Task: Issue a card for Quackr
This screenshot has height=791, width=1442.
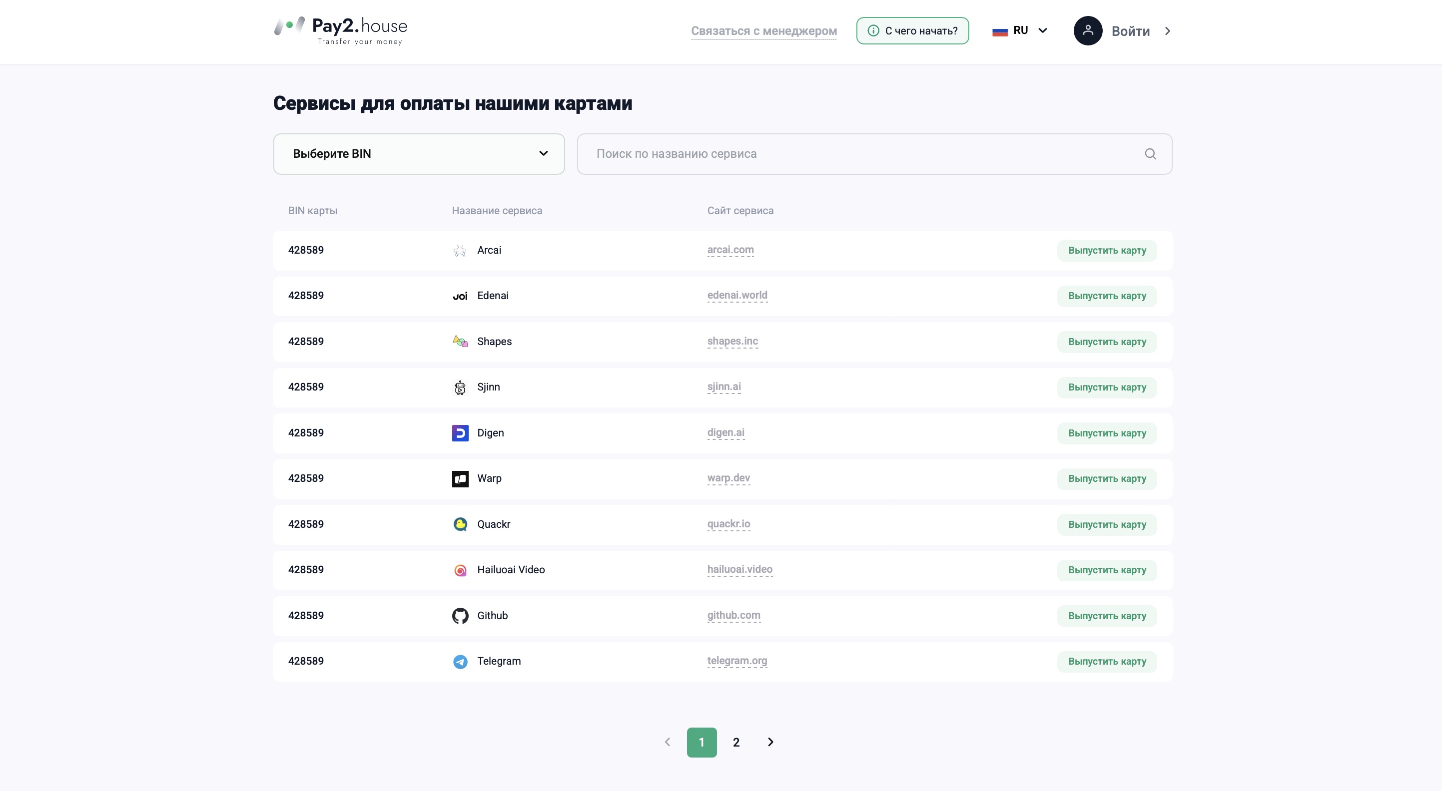Action: point(1107,525)
